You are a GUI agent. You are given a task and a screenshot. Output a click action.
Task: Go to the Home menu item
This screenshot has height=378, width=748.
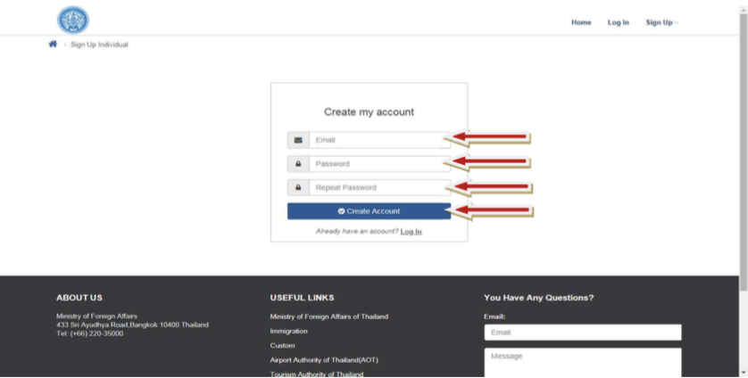[581, 22]
